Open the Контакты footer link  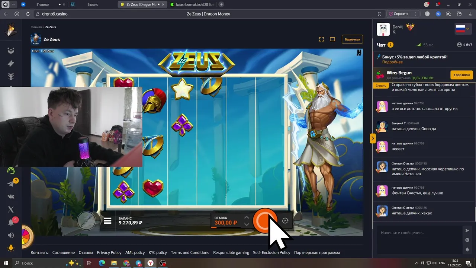39,252
